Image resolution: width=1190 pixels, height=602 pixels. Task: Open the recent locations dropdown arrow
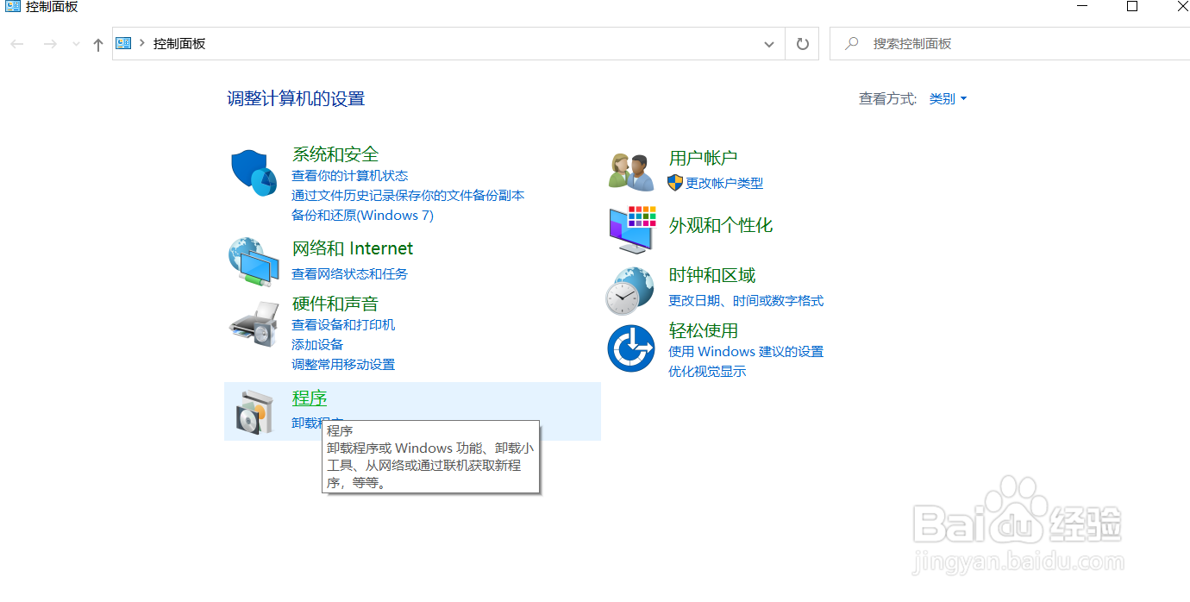tap(76, 44)
